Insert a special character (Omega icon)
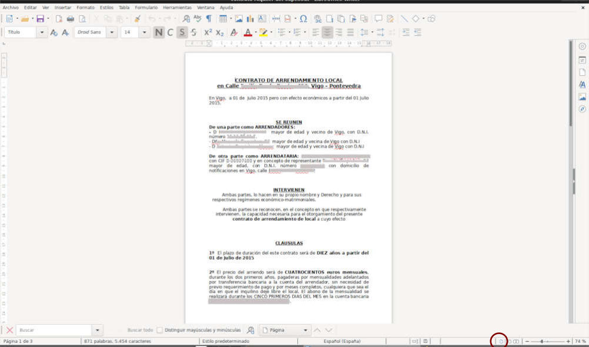Image resolution: width=589 pixels, height=347 pixels. (303, 19)
